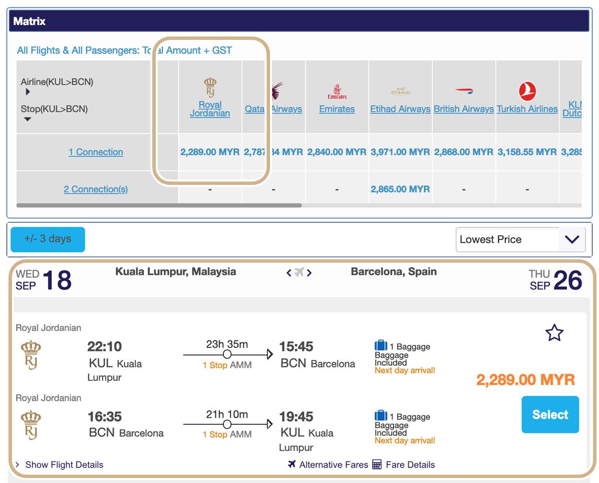Open the Etihad Airways airline link

point(400,109)
